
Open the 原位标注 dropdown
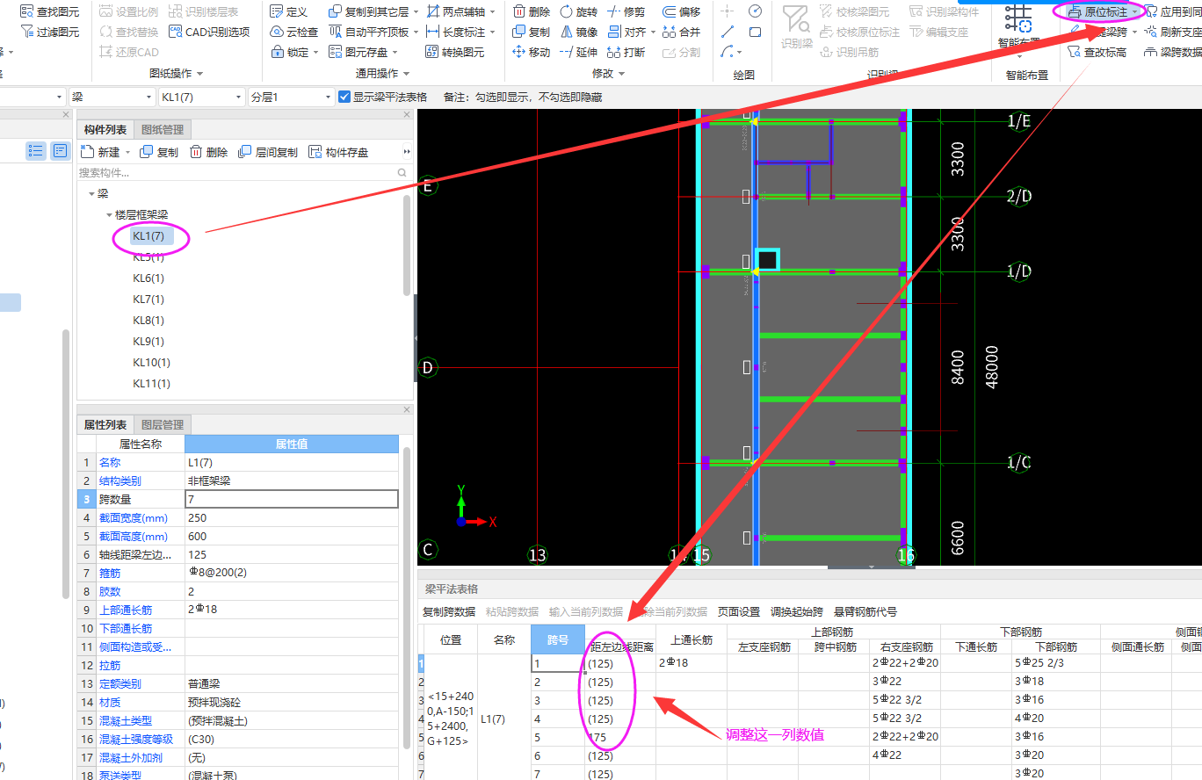pos(1135,11)
